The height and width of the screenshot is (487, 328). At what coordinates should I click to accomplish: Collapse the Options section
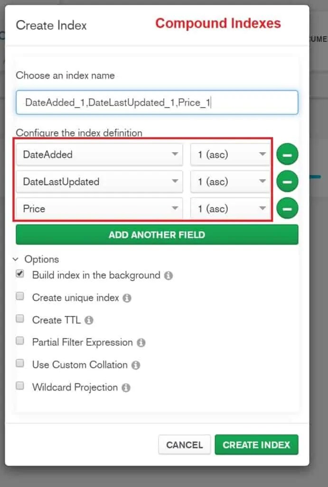click(x=17, y=259)
